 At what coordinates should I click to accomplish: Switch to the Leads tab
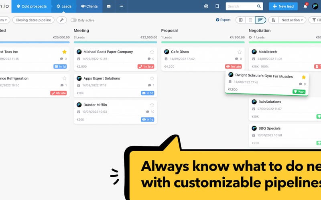coord(64,6)
